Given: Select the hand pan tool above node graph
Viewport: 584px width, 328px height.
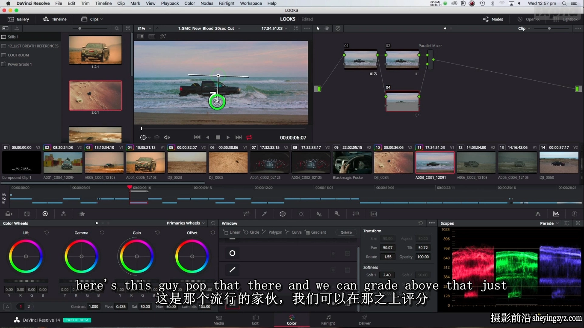Looking at the screenshot, I should click(327, 28).
